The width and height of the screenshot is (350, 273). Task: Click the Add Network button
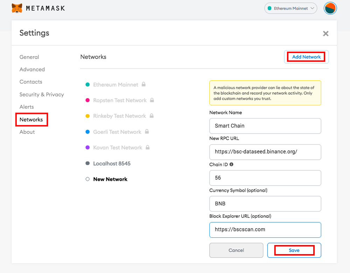[306, 57]
